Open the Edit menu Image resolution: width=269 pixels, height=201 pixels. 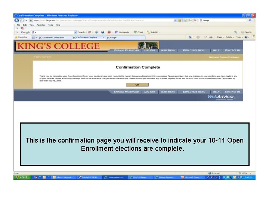(25, 25)
